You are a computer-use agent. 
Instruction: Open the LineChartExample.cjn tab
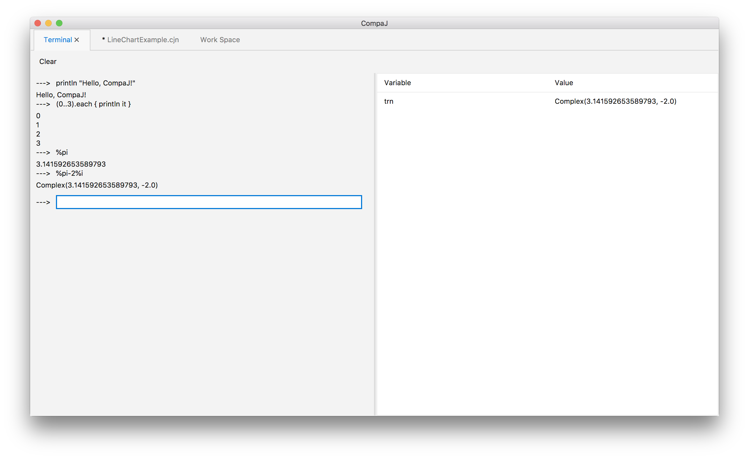point(140,40)
